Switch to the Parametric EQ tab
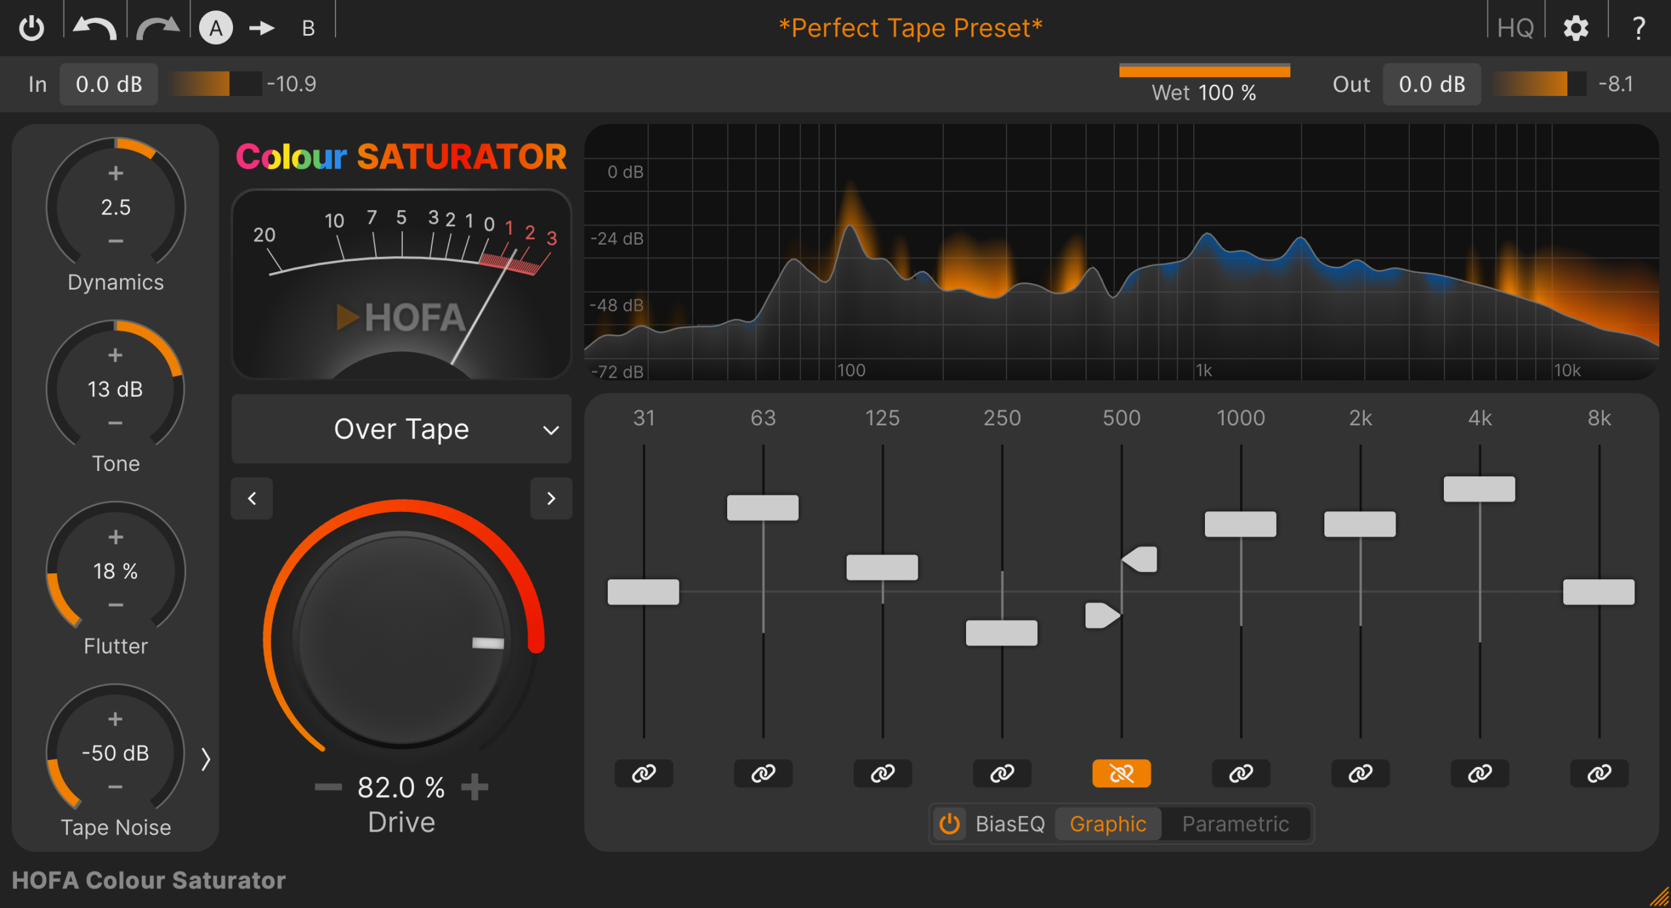This screenshot has width=1671, height=908. 1235,824
